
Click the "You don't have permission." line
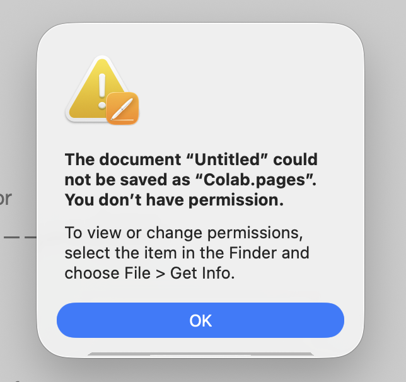(x=175, y=201)
